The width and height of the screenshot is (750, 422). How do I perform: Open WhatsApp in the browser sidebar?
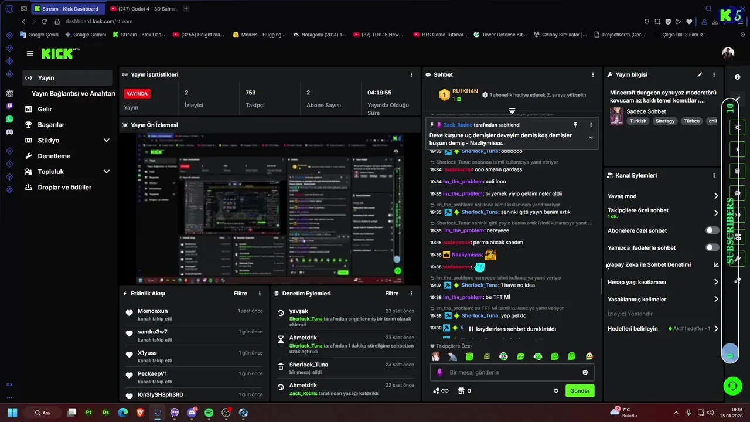(9, 119)
